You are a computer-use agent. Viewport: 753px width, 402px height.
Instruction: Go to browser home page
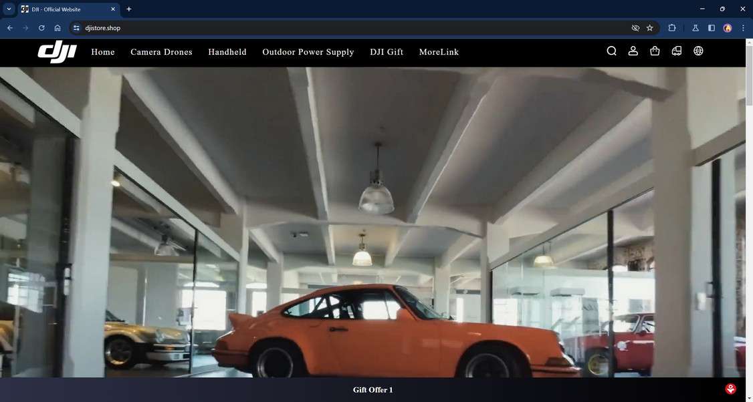(x=58, y=28)
